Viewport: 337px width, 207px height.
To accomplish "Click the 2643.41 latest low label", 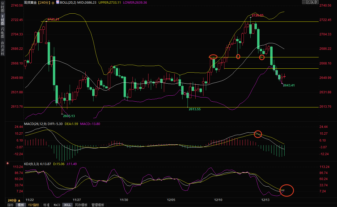I will point(289,85).
